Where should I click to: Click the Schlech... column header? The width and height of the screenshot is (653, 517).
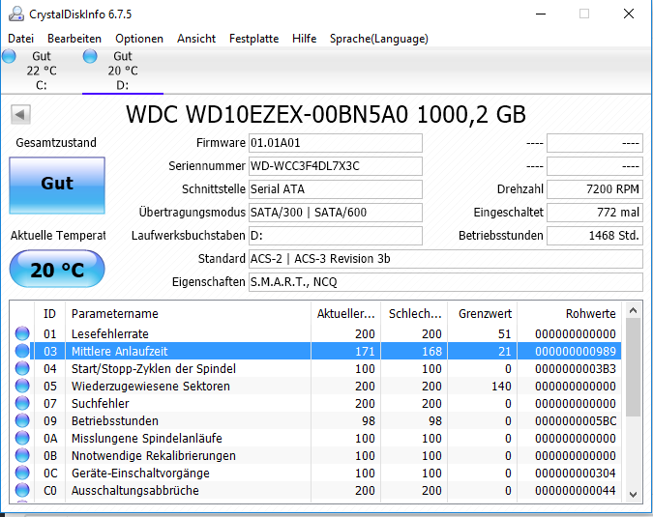414,314
